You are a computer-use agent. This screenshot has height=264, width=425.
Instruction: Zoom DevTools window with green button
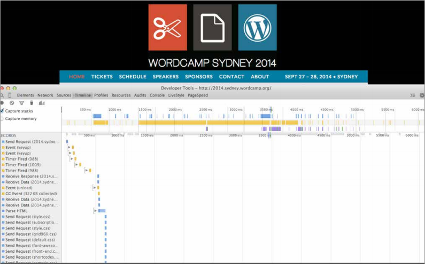(14, 88)
